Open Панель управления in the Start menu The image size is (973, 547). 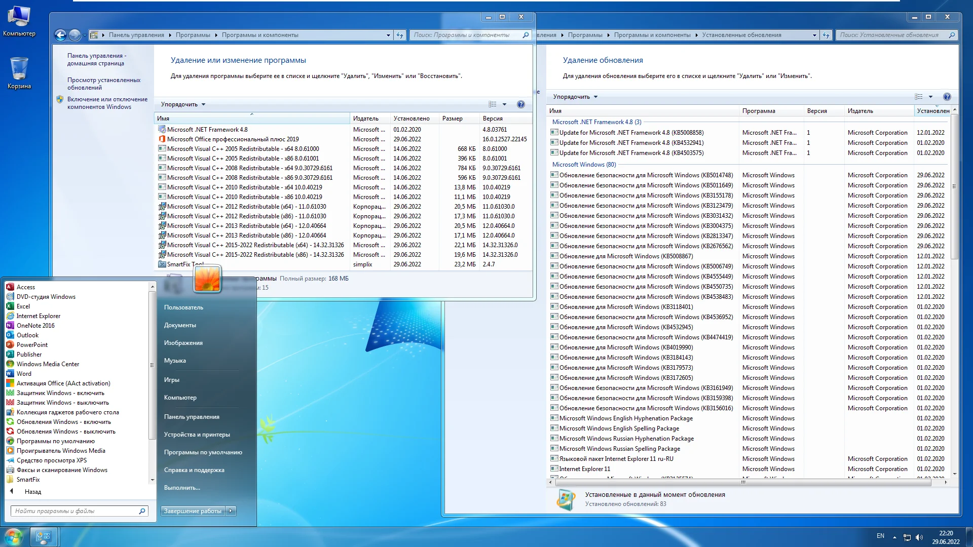[x=192, y=417]
